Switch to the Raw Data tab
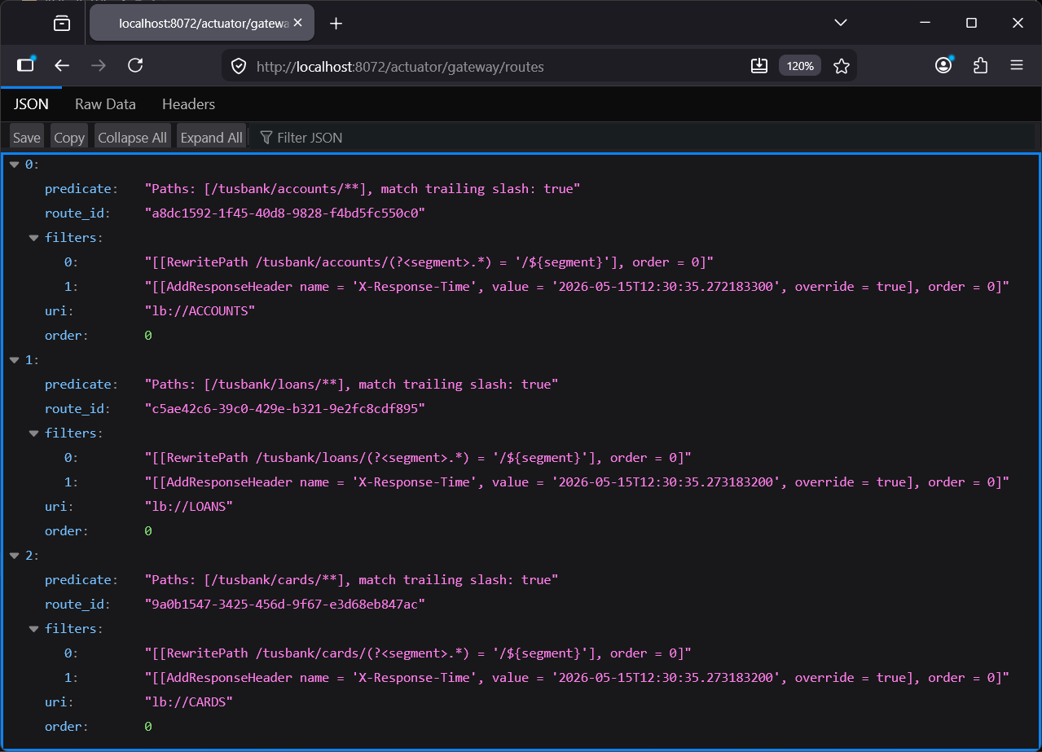The height and width of the screenshot is (752, 1042). pyautogui.click(x=105, y=104)
